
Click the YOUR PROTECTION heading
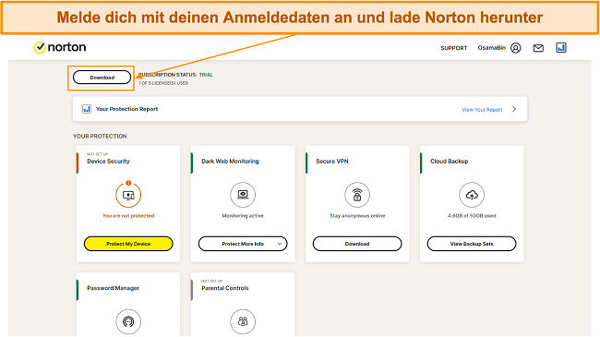click(x=100, y=137)
